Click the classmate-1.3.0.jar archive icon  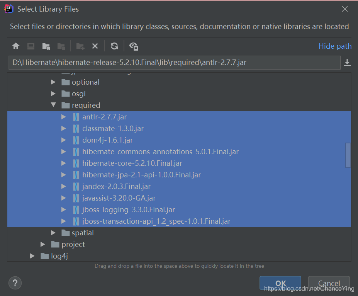click(76, 129)
